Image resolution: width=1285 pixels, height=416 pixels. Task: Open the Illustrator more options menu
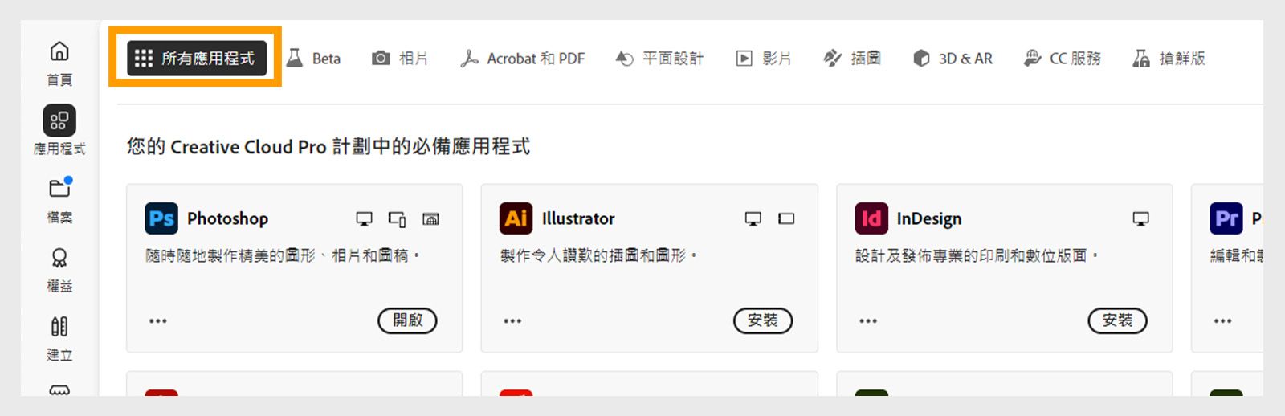[512, 320]
